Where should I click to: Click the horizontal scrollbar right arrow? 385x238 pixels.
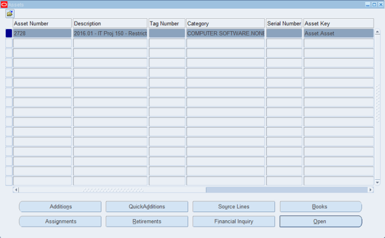(x=370, y=190)
